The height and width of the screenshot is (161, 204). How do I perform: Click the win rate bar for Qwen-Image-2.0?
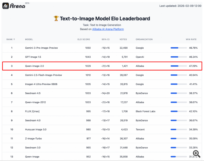click(178, 66)
